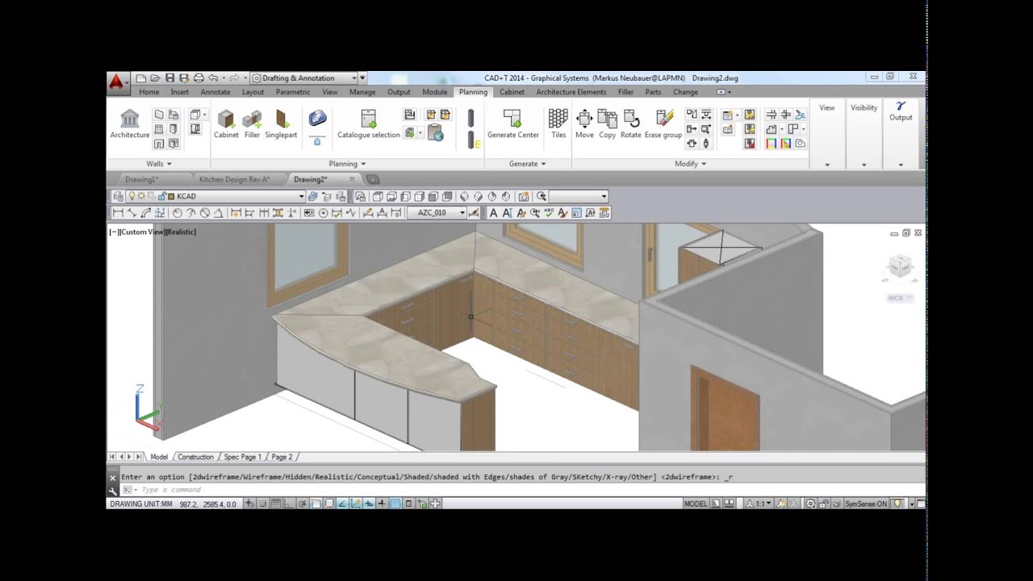This screenshot has height=581, width=1033.
Task: Print drawing using Plot icon
Action: [199, 78]
